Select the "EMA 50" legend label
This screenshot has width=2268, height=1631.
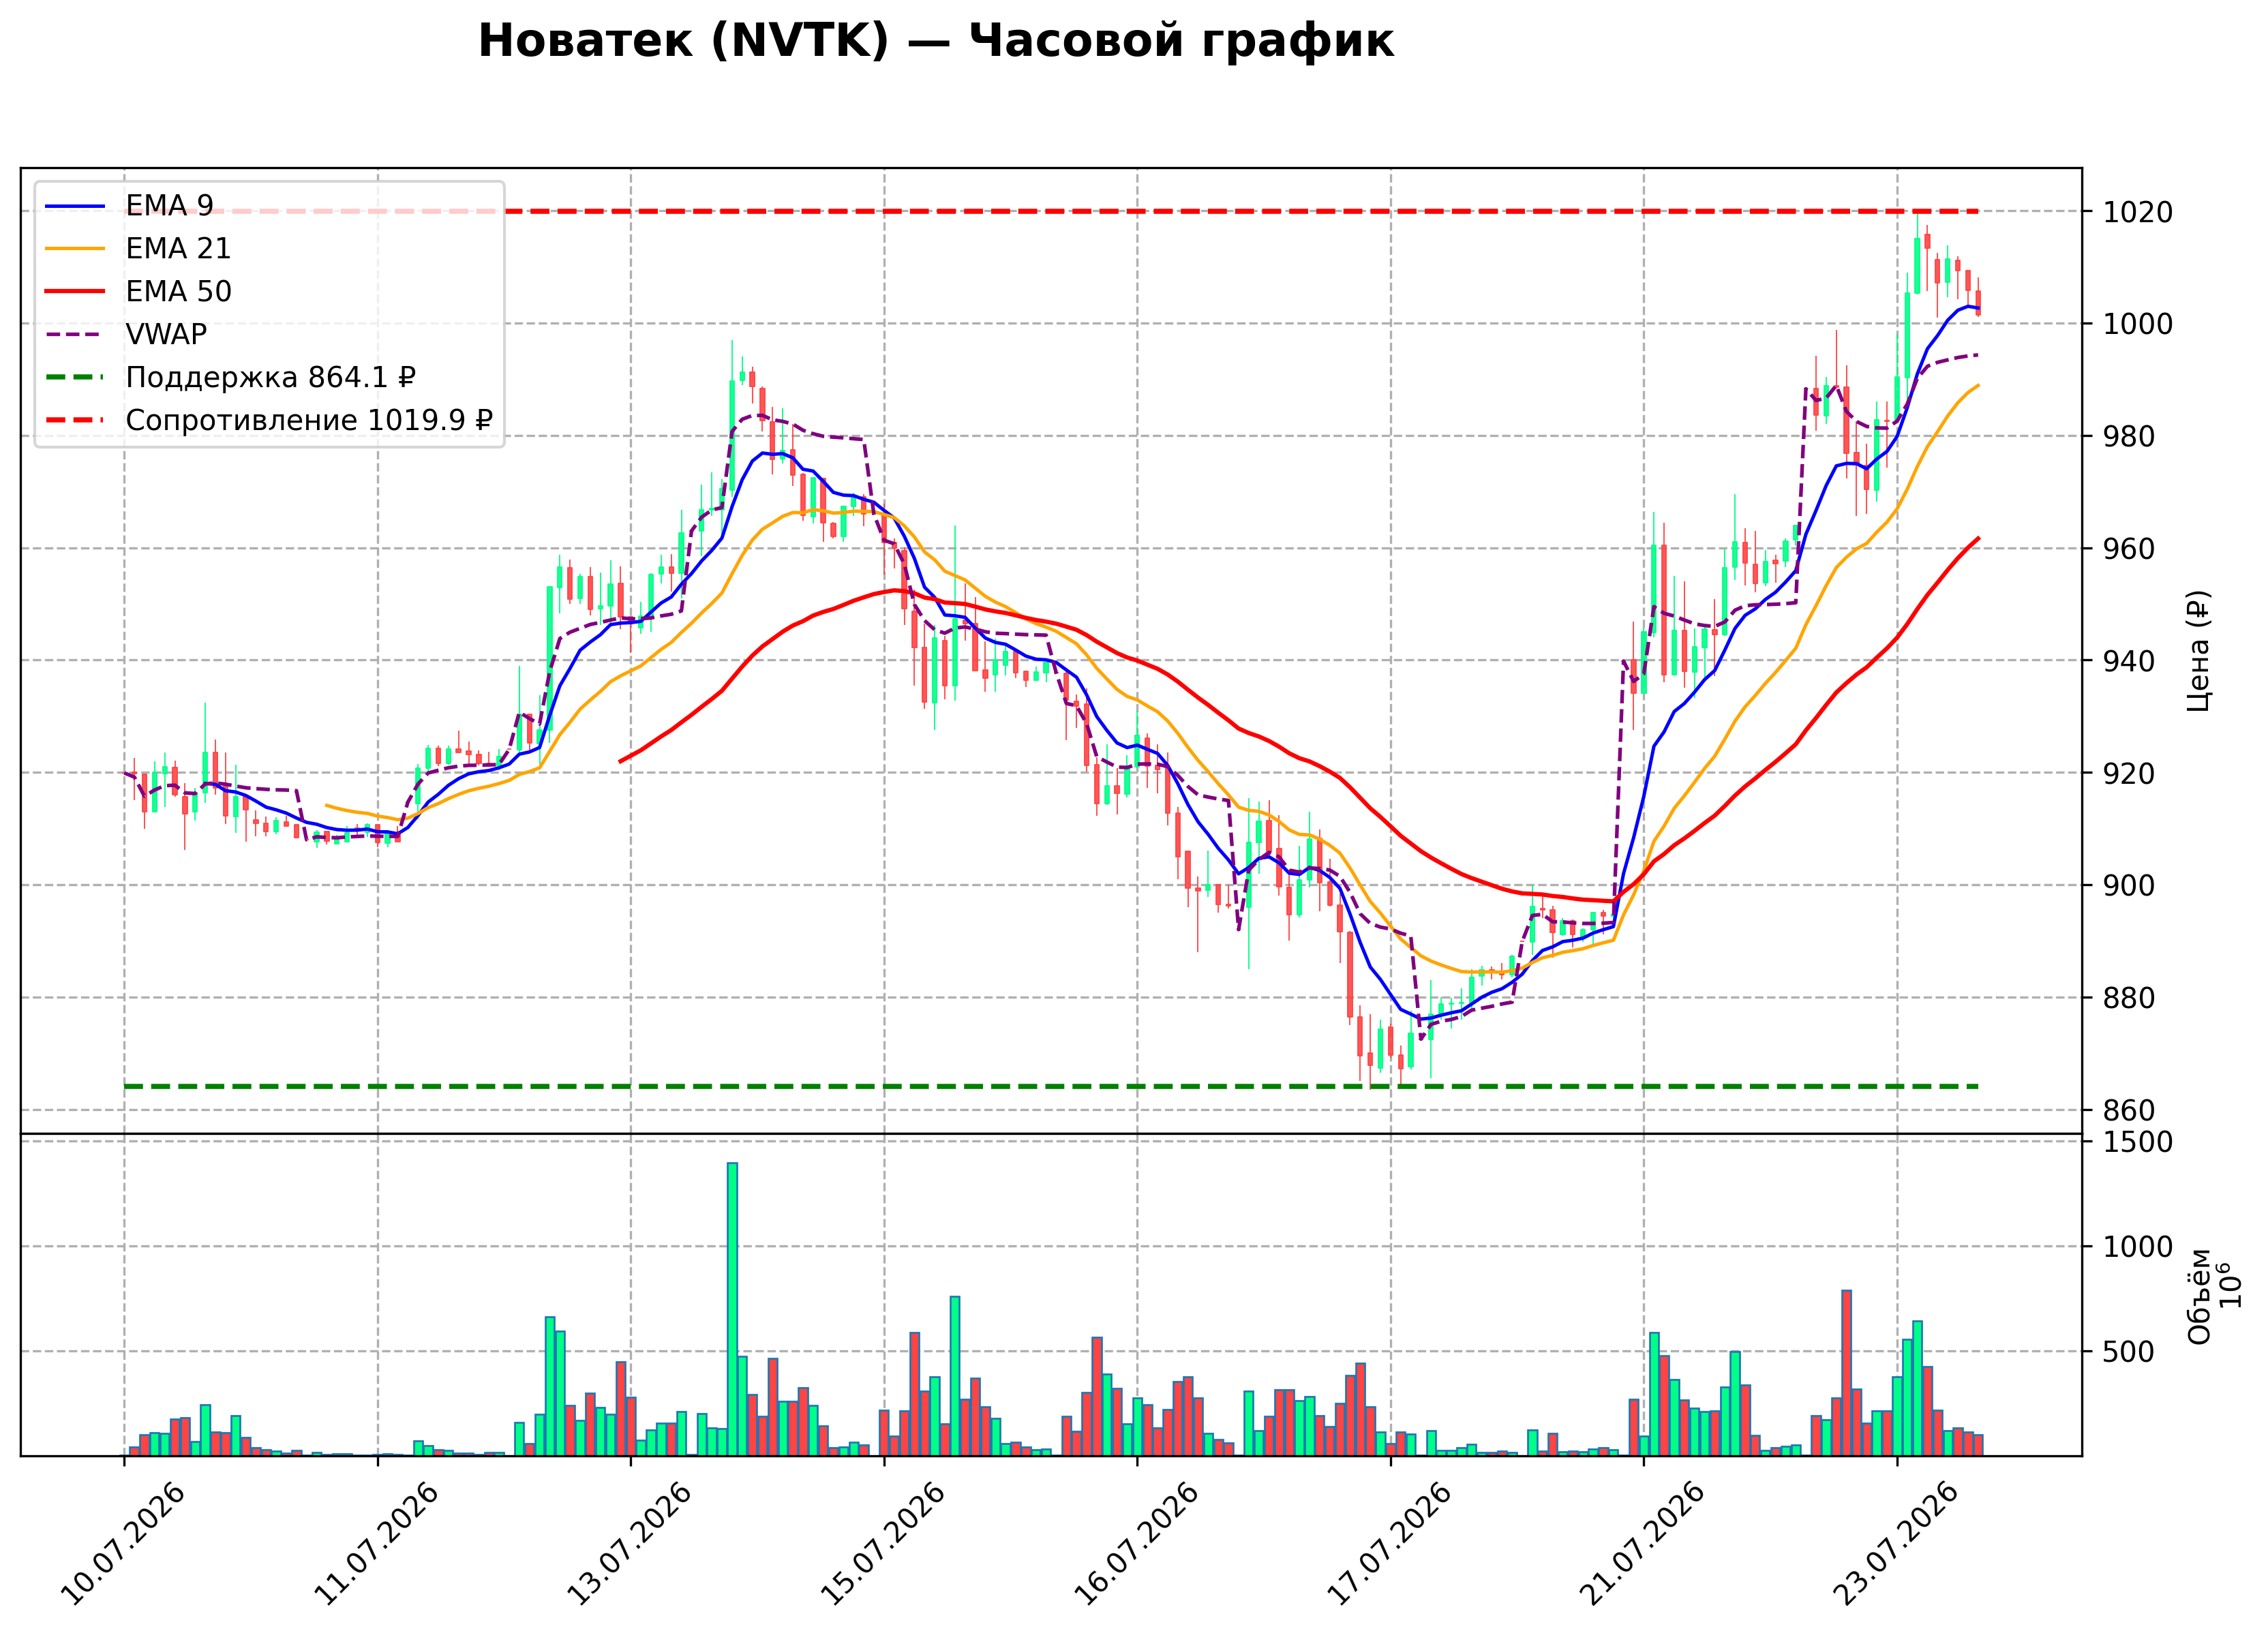pyautogui.click(x=178, y=291)
